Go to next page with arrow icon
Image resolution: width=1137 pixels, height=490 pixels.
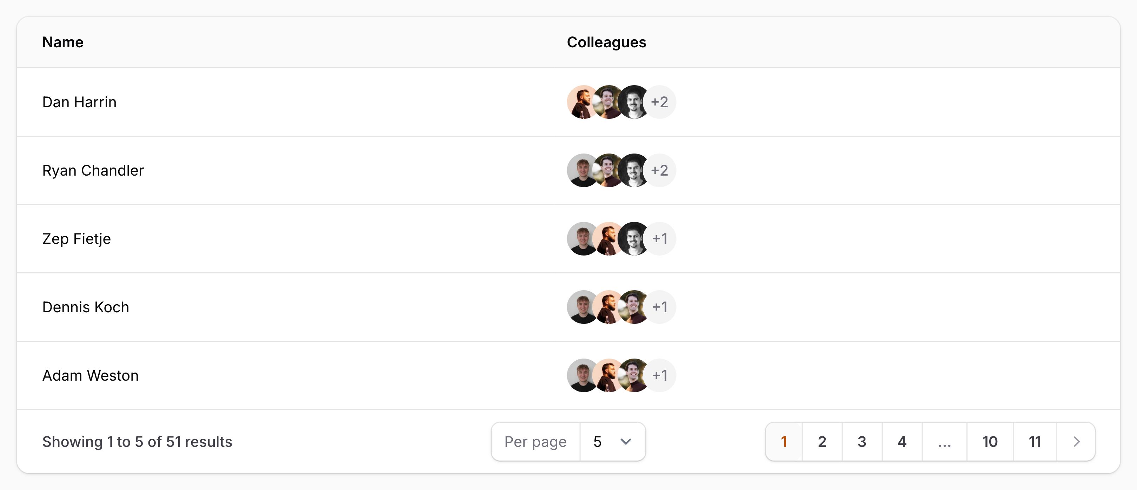(x=1076, y=442)
